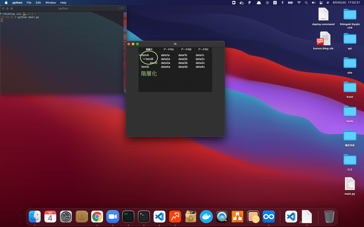Launch System Preferences from the dock
Viewport: 364px width, 227px height.
click(66, 216)
